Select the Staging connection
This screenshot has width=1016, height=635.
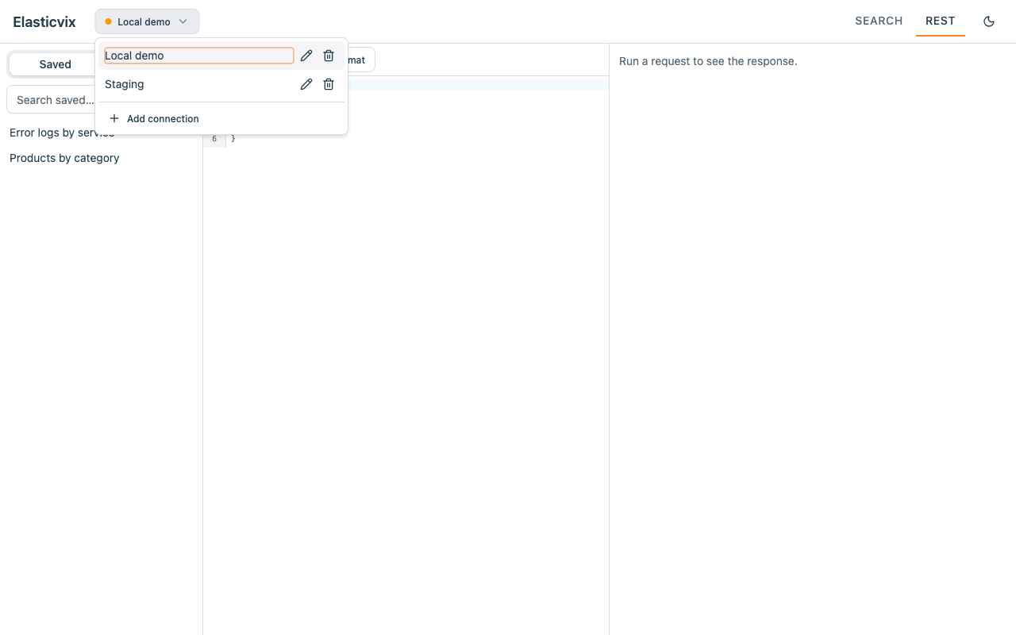coord(198,84)
